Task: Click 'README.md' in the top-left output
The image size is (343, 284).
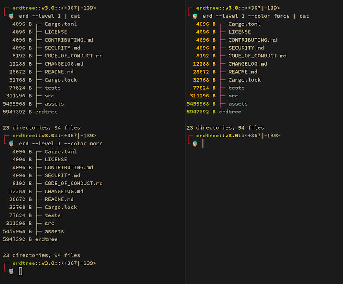Action: coord(59,72)
